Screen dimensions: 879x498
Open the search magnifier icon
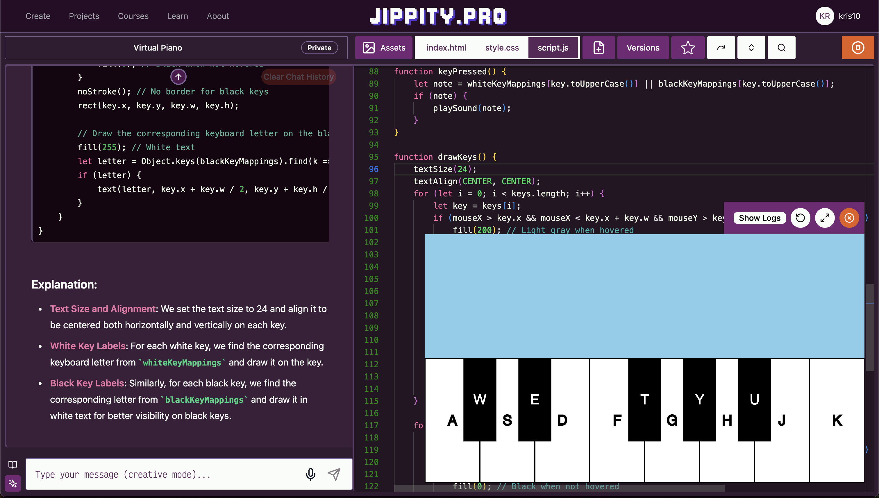(781, 48)
